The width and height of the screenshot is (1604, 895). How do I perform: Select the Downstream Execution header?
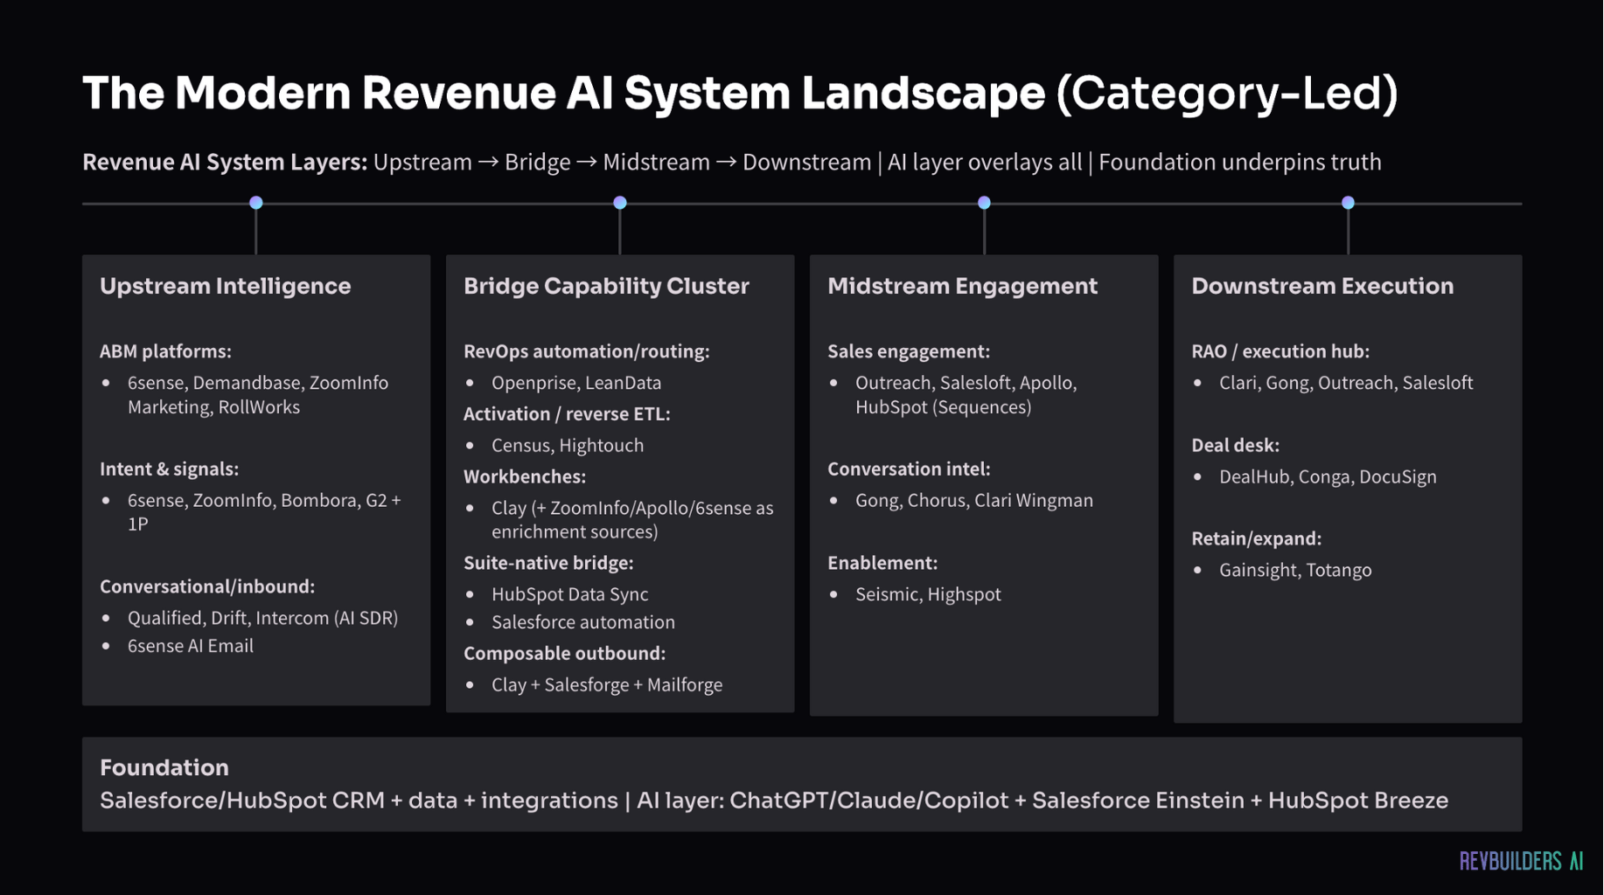click(x=1322, y=286)
